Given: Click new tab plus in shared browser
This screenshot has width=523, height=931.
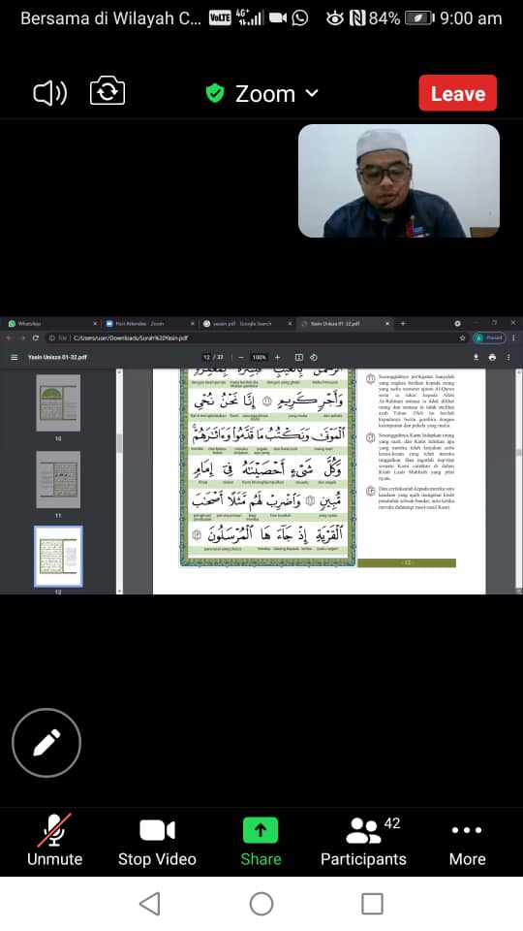Looking at the screenshot, I should tap(403, 324).
